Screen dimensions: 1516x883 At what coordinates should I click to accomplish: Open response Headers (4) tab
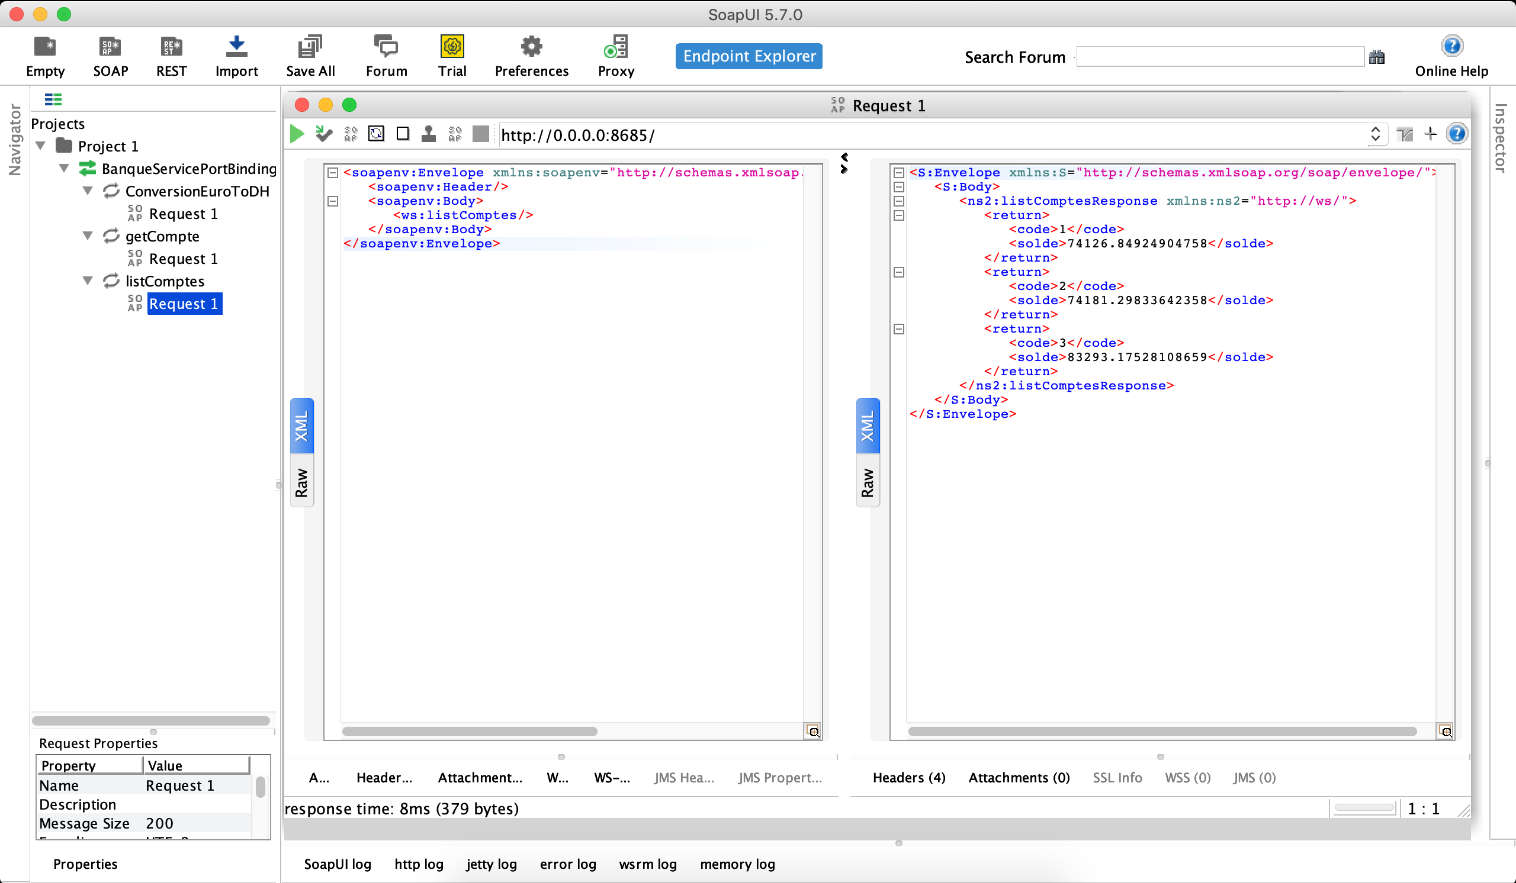908,777
